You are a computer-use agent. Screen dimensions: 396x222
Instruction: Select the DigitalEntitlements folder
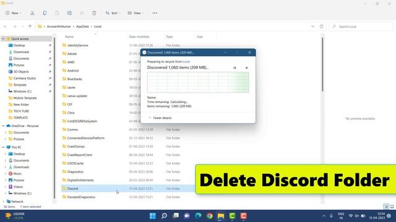pyautogui.click(x=80, y=180)
